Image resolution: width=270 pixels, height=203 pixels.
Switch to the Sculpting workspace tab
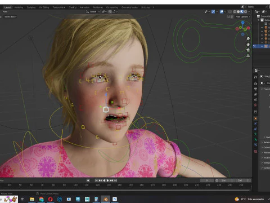[31, 7]
